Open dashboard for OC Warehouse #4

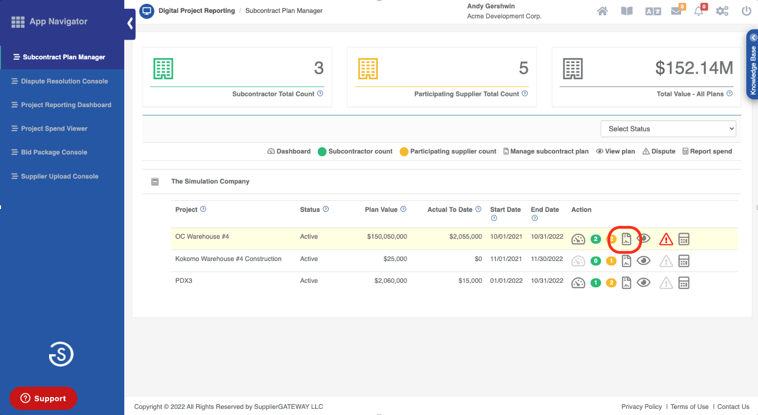(578, 239)
